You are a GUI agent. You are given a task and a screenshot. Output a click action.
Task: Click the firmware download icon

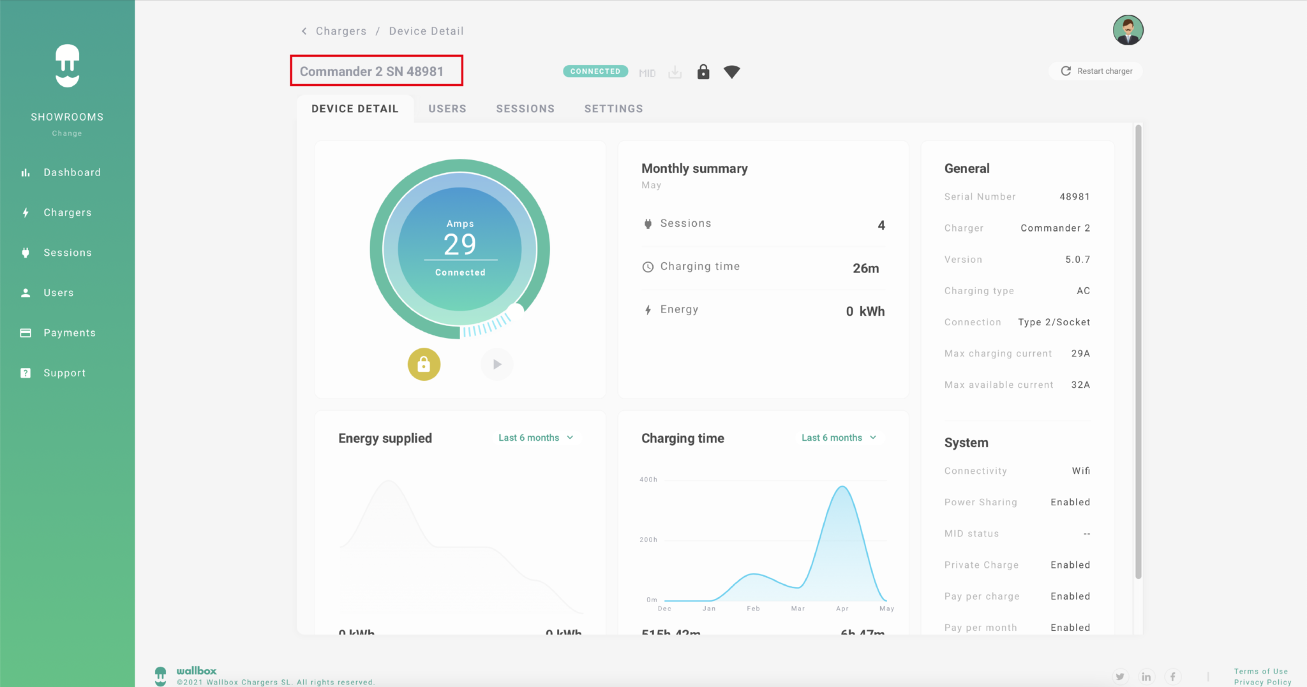click(x=675, y=73)
